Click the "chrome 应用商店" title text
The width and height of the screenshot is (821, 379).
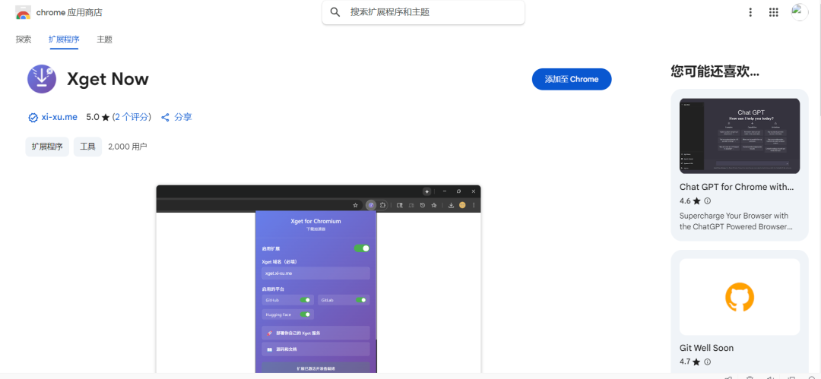point(69,13)
